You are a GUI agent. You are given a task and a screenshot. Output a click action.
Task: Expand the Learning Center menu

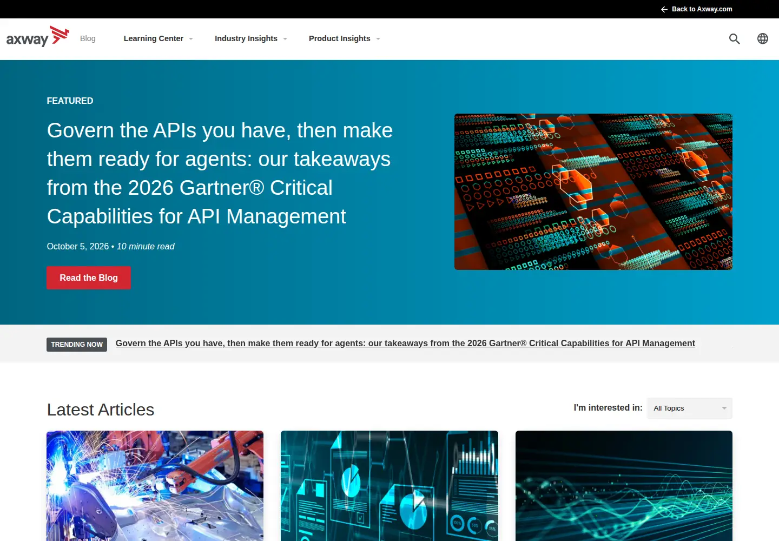pos(158,38)
